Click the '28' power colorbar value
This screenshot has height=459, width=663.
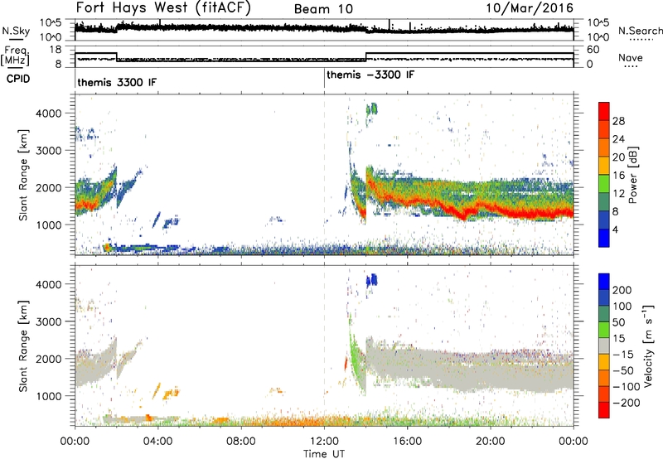[x=618, y=121]
